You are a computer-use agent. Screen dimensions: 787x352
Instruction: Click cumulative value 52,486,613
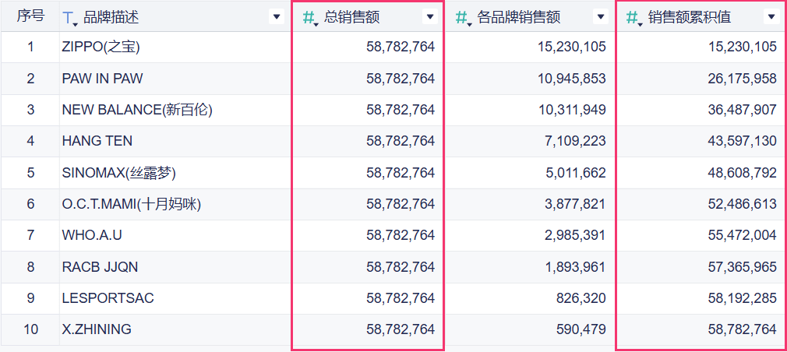[x=743, y=204]
